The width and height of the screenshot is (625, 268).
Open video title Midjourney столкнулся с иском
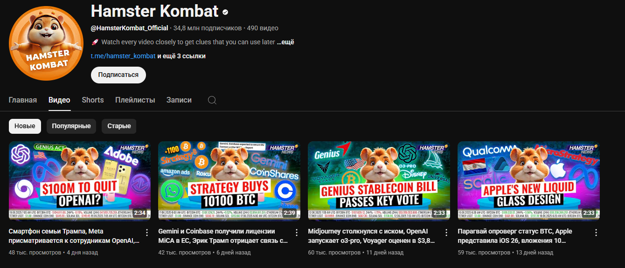coord(372,236)
